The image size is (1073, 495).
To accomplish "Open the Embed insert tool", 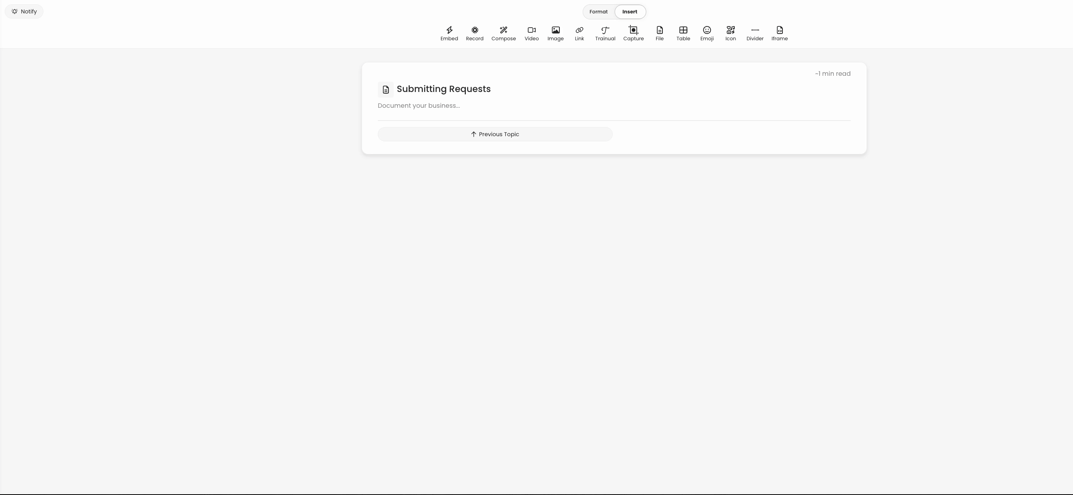I will pos(449,34).
